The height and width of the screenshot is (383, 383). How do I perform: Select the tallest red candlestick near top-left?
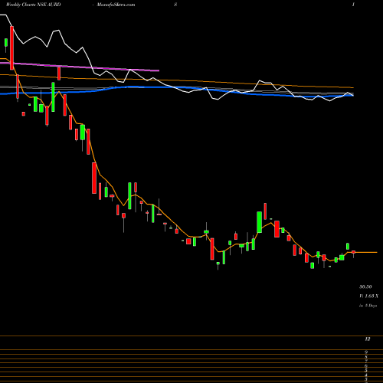[x=11, y=47]
